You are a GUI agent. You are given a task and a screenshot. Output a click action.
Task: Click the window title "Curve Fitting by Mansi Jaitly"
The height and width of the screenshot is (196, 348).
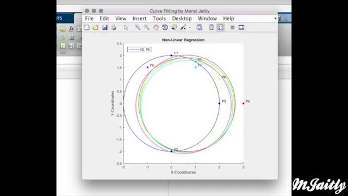coord(179,11)
